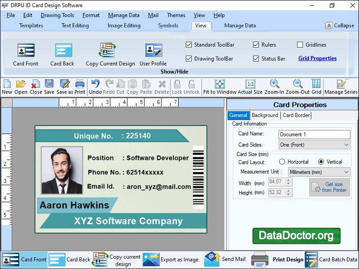This screenshot has width=359, height=269.
Task: Zoom in on the card design
Action: click(x=274, y=85)
